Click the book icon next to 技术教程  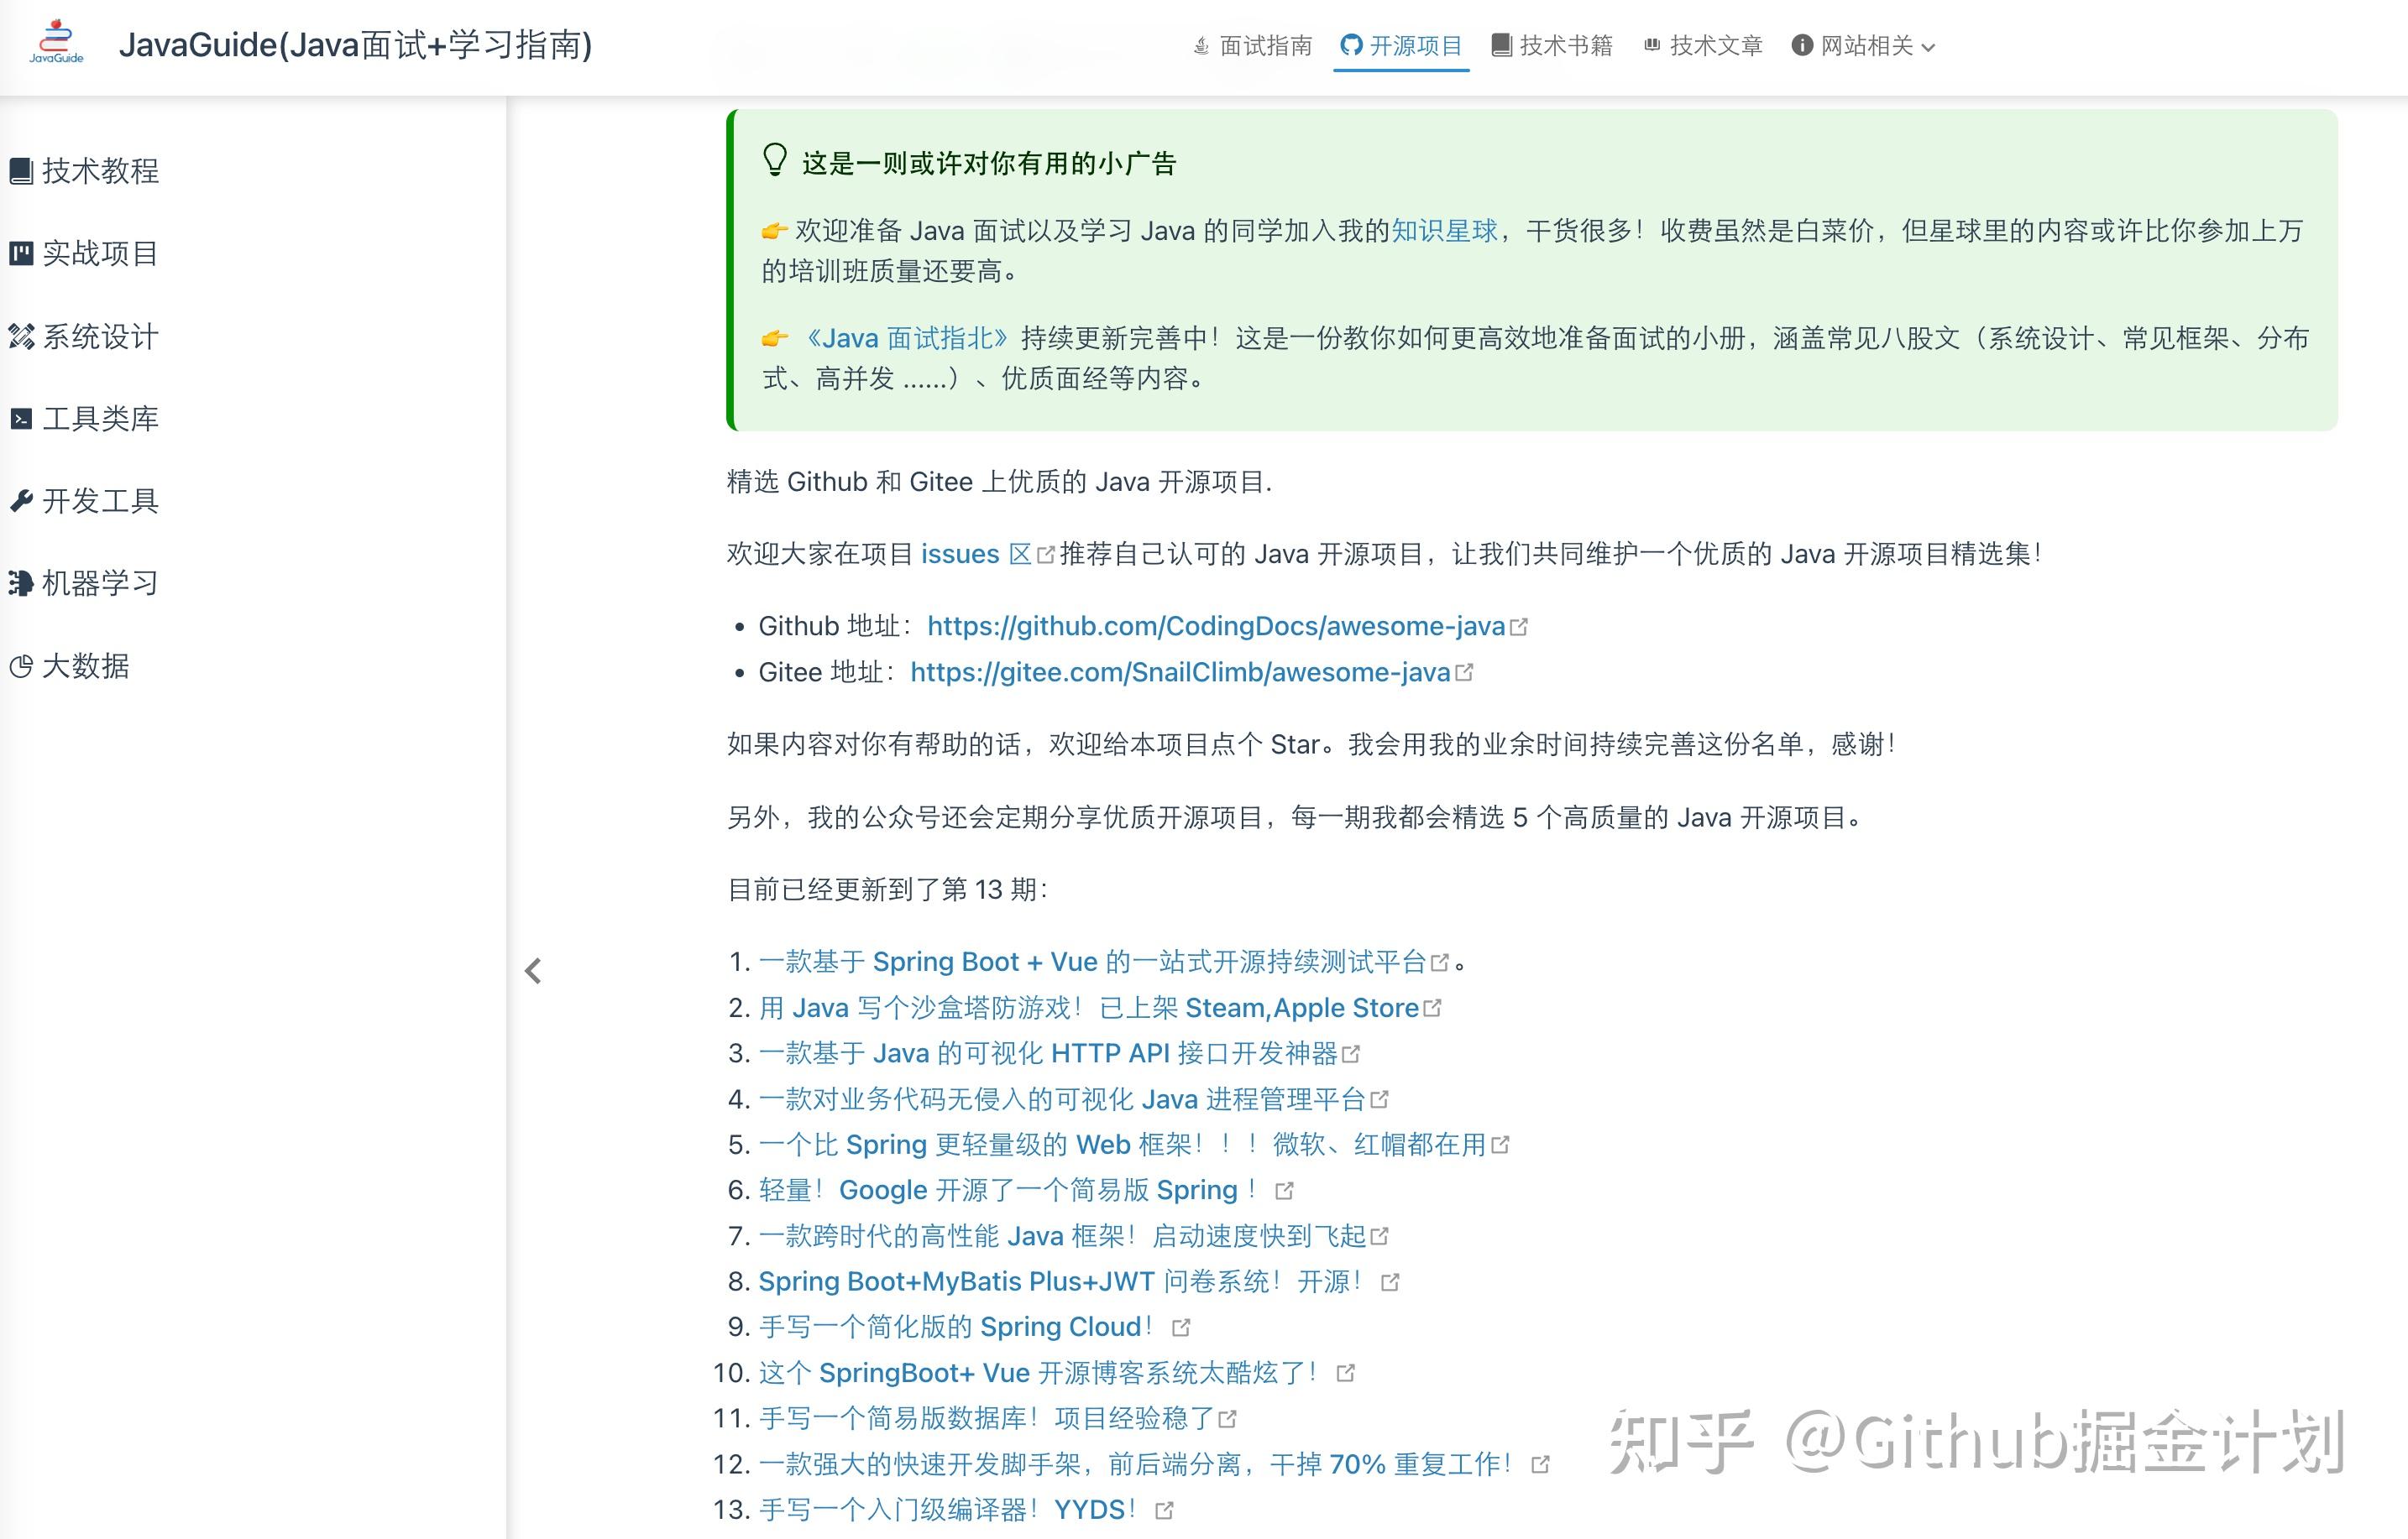(22, 171)
